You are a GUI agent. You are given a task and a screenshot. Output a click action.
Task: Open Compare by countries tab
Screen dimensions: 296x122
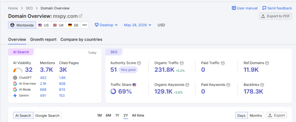81,40
